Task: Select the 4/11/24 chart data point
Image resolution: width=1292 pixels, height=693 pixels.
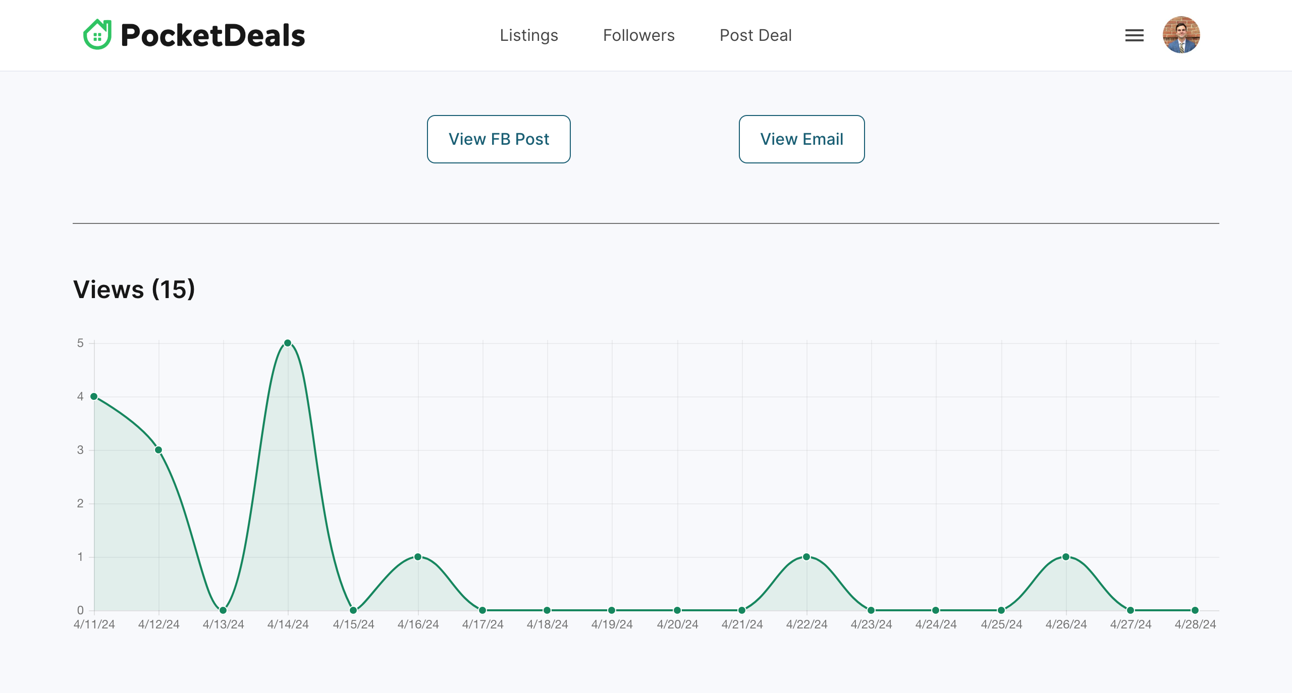Action: [x=94, y=396]
